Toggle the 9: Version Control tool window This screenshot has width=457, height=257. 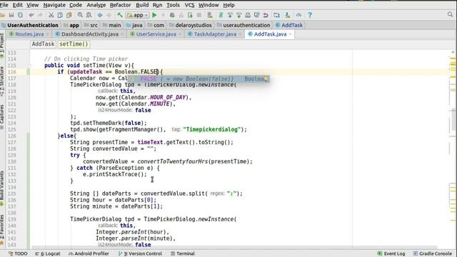(140, 253)
